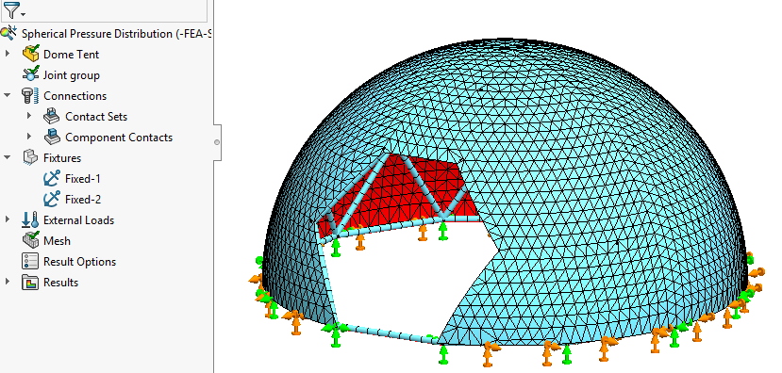Screen dimensions: 782x373
Task: Select the Fixed-1 fixture
Action: click(x=83, y=179)
